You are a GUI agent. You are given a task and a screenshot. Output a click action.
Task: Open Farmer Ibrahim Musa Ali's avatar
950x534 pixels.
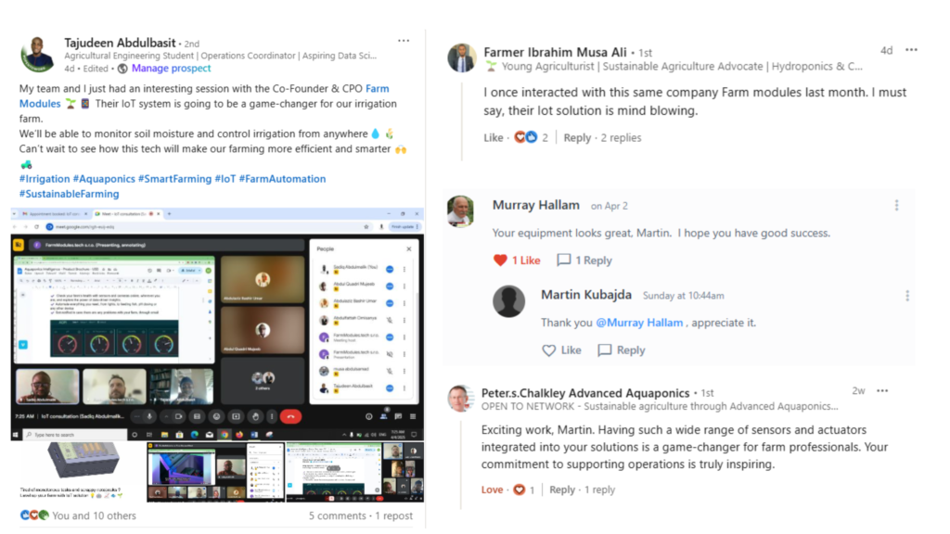coord(462,58)
